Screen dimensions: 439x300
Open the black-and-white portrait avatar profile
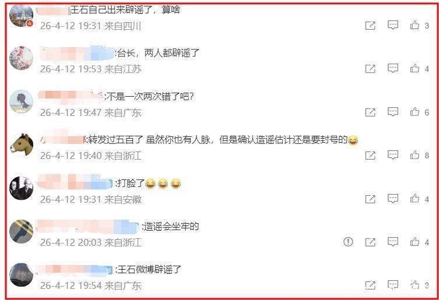pos(21,188)
